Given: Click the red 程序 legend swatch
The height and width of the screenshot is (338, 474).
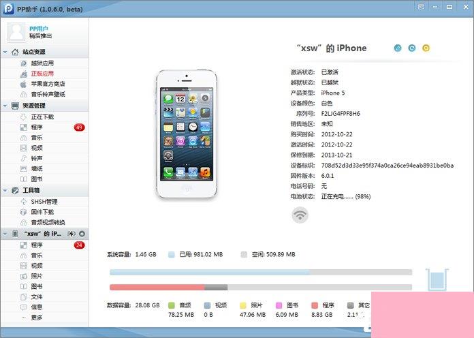Looking at the screenshot, I should click(315, 305).
